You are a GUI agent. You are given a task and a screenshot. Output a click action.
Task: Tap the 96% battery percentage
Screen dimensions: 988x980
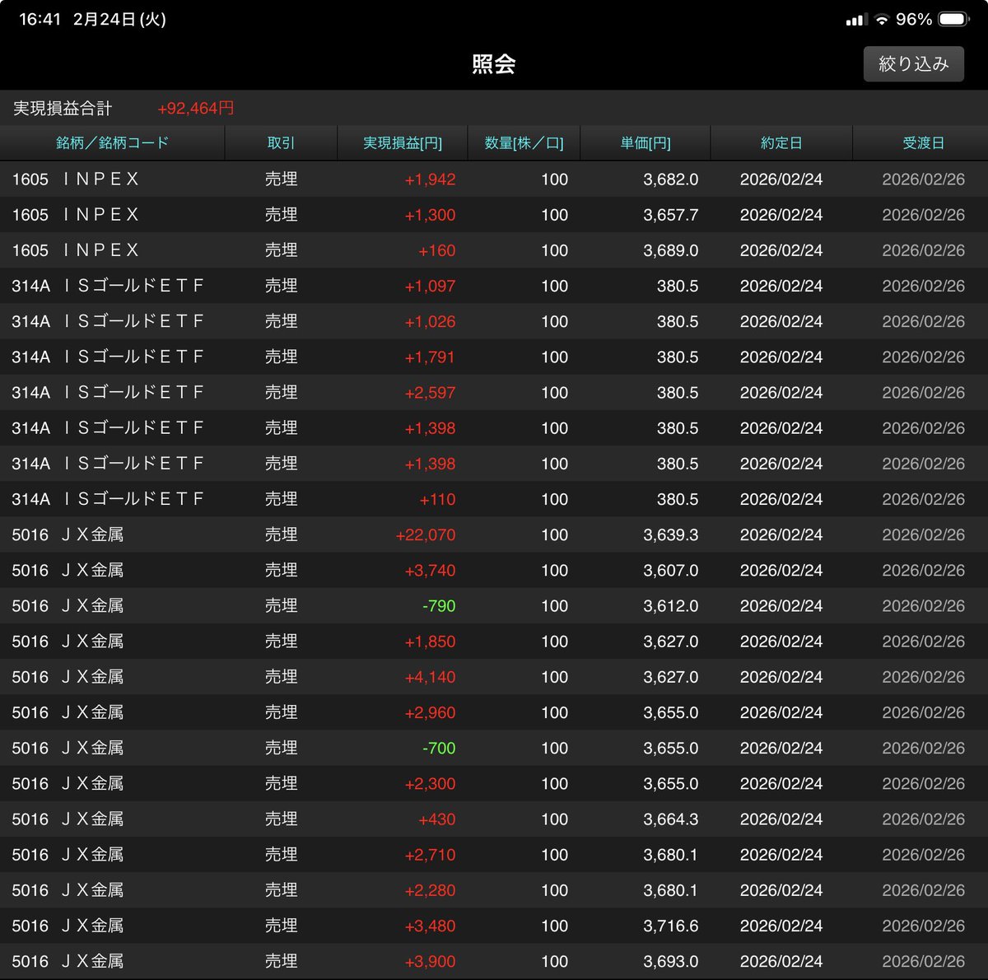913,19
